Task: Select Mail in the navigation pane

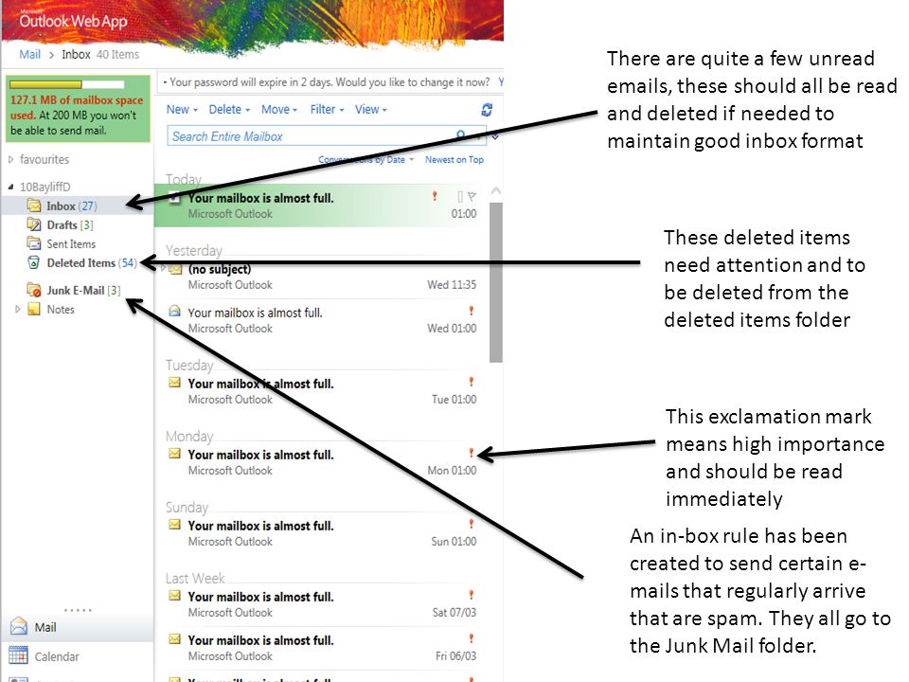Action: coord(77,627)
